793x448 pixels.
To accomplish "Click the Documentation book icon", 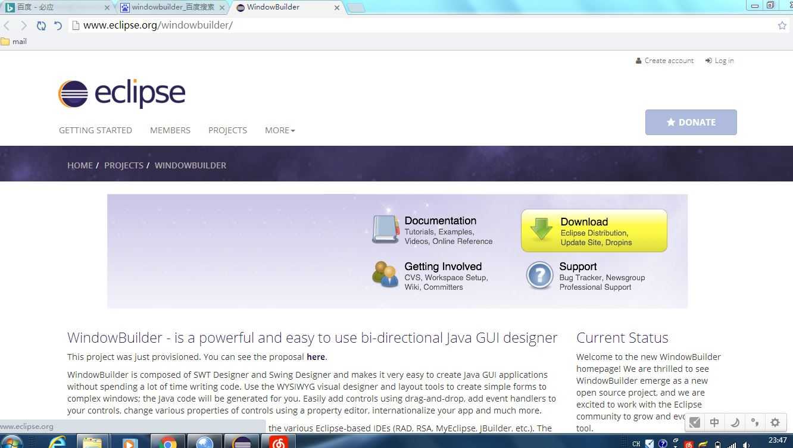I will pyautogui.click(x=385, y=229).
